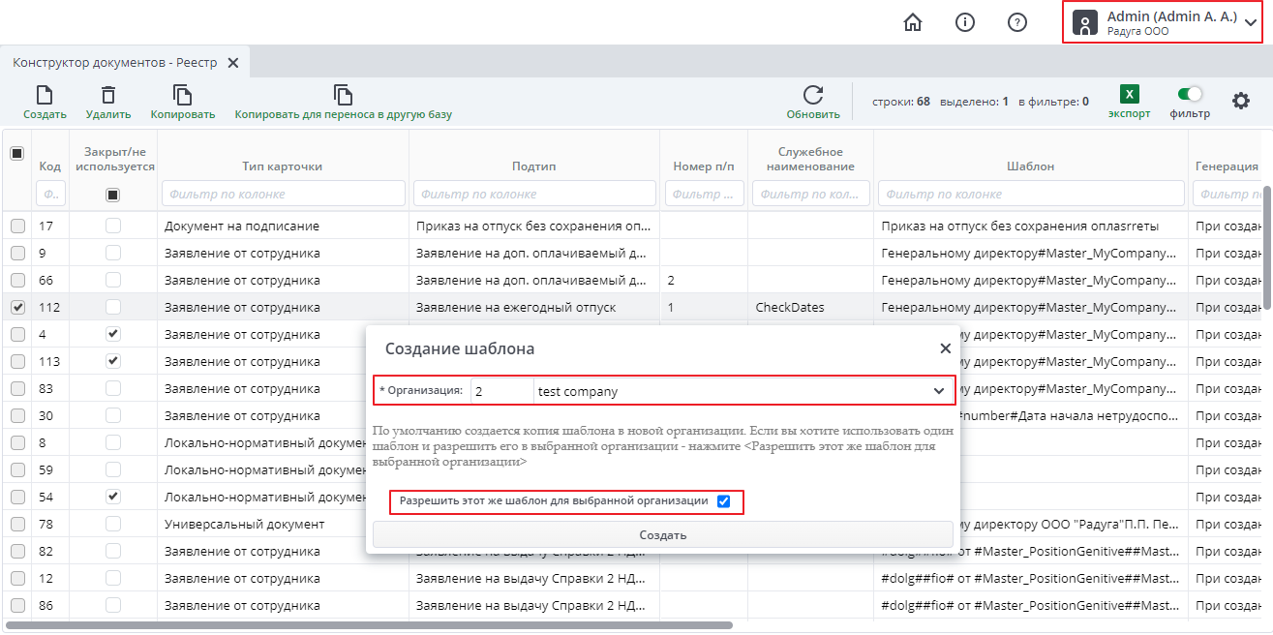Open the question mark help icon
This screenshot has width=1273, height=635.
click(x=1016, y=22)
